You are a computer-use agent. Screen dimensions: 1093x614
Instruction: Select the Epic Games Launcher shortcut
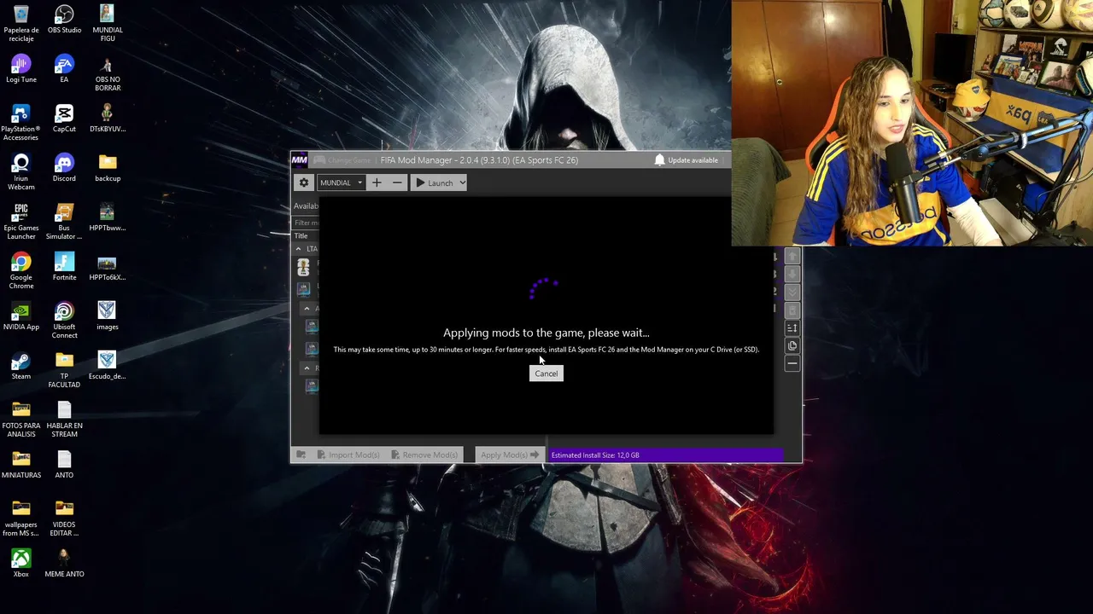(x=21, y=222)
